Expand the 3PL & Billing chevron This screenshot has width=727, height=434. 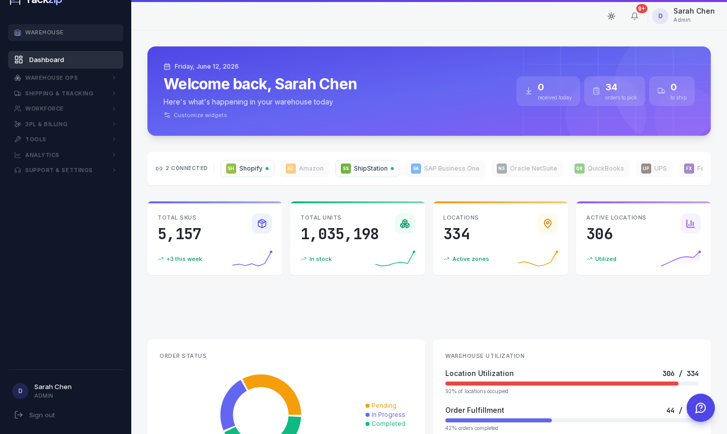pyautogui.click(x=114, y=124)
